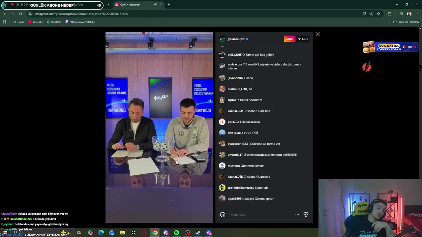422x237 pixels.
Task: Open Chrome's three-dot menu
Action: [417, 14]
